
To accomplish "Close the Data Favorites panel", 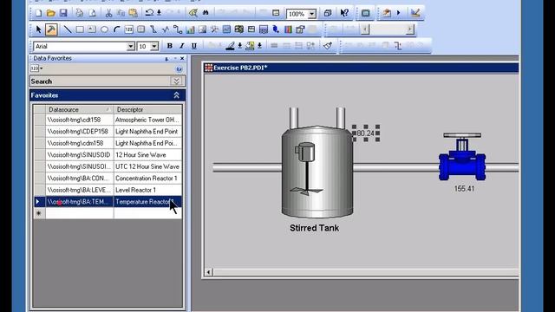I will [182, 58].
